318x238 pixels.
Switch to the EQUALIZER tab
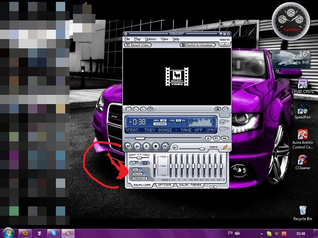coord(142,185)
